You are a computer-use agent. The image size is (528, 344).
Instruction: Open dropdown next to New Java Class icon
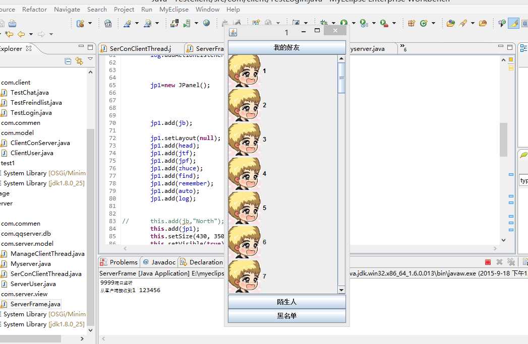coord(433,23)
